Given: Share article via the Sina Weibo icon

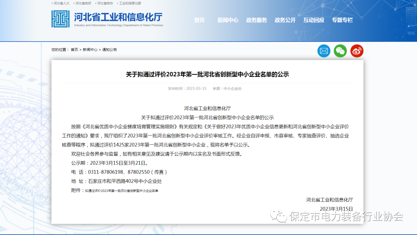Looking at the screenshot, I should tap(357, 51).
